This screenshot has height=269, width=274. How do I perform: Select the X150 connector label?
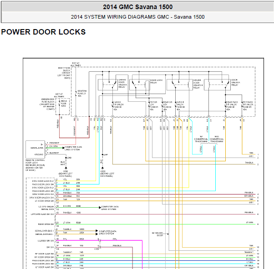[x=96, y=249]
